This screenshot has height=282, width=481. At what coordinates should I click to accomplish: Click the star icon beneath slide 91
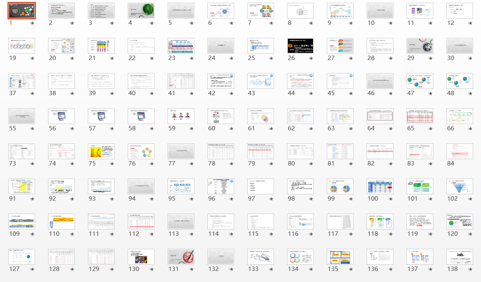[32, 199]
